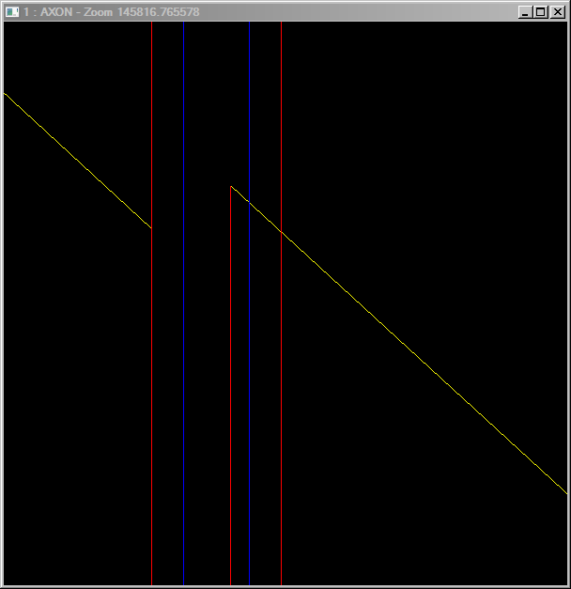Maximize the AXON viewport window

pyautogui.click(x=540, y=11)
